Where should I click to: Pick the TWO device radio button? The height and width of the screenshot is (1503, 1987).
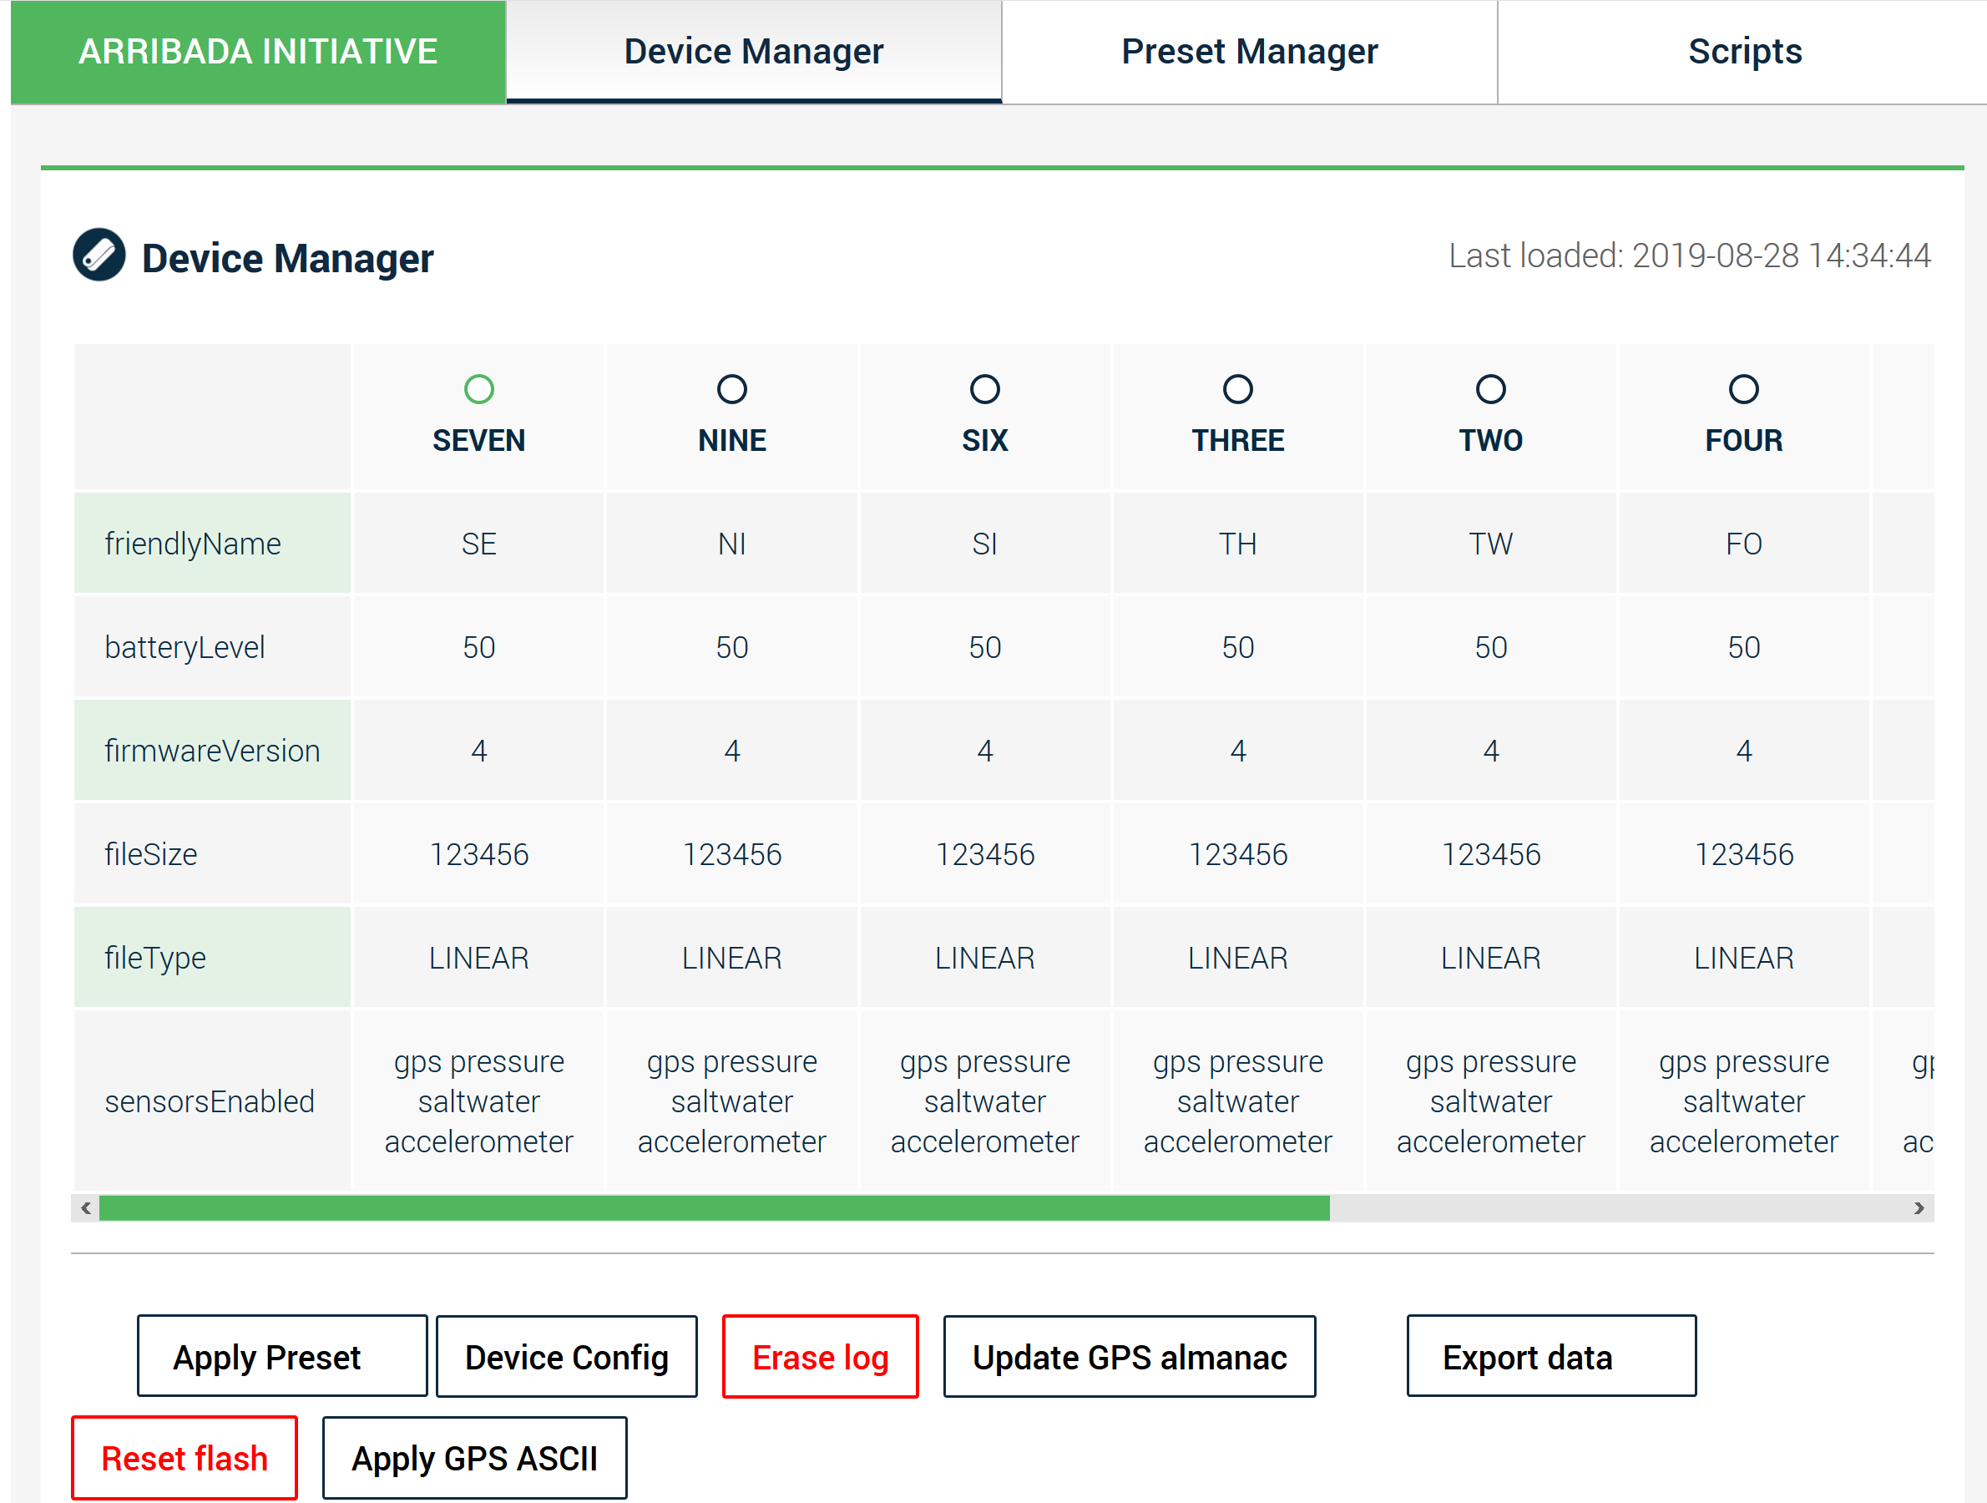(x=1490, y=389)
